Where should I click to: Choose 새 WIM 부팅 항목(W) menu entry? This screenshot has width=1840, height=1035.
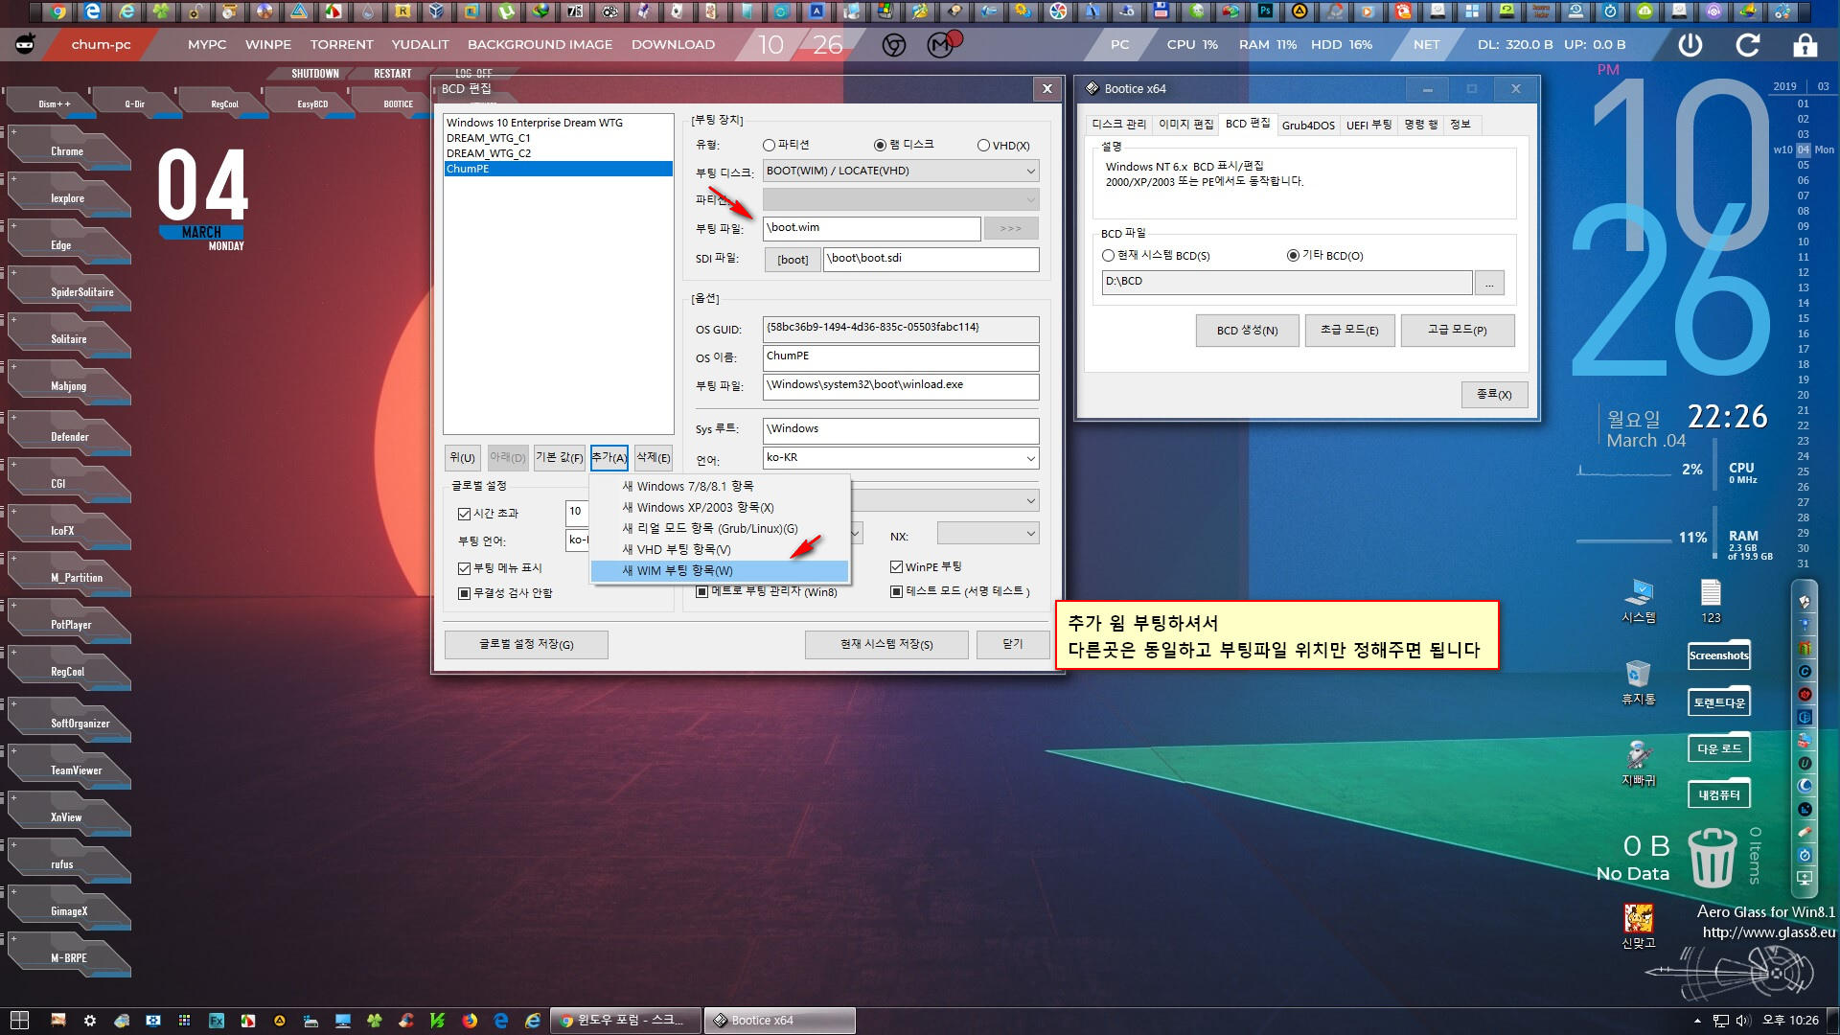point(720,571)
